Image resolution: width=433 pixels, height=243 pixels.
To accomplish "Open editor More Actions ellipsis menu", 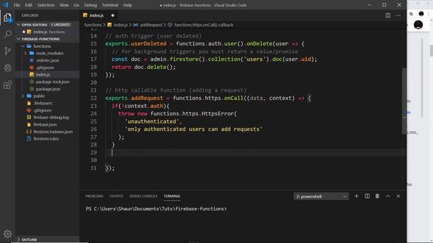I will click(398, 16).
